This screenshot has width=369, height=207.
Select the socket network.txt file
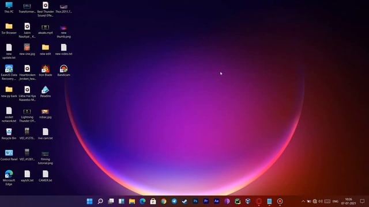click(x=9, y=114)
